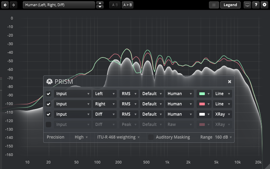Uncheck the Left channel trace checkbox
Image resolution: width=270 pixels, height=169 pixels.
pyautogui.click(x=48, y=94)
